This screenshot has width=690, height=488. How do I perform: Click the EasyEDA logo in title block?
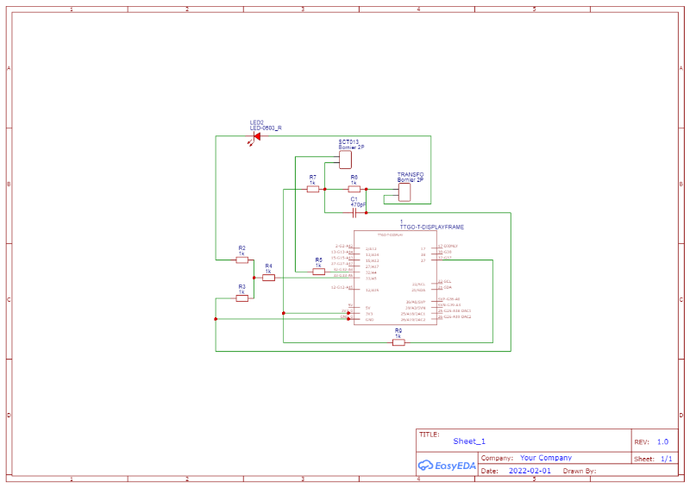coord(447,466)
